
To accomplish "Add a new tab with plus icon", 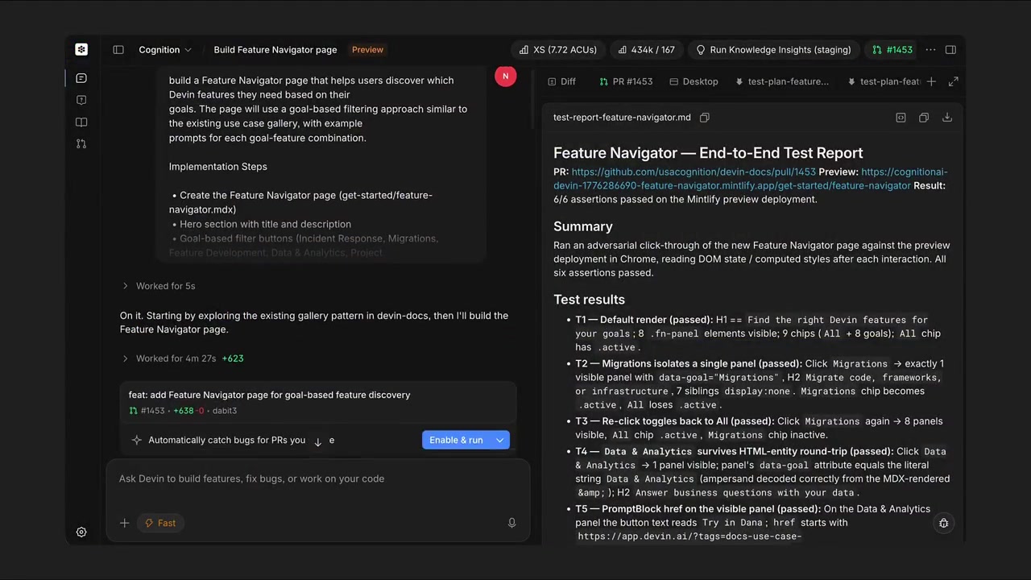I will point(931,81).
